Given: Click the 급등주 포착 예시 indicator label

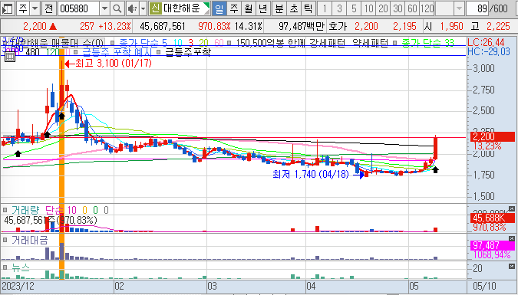Looking at the screenshot, I should 117,52.
